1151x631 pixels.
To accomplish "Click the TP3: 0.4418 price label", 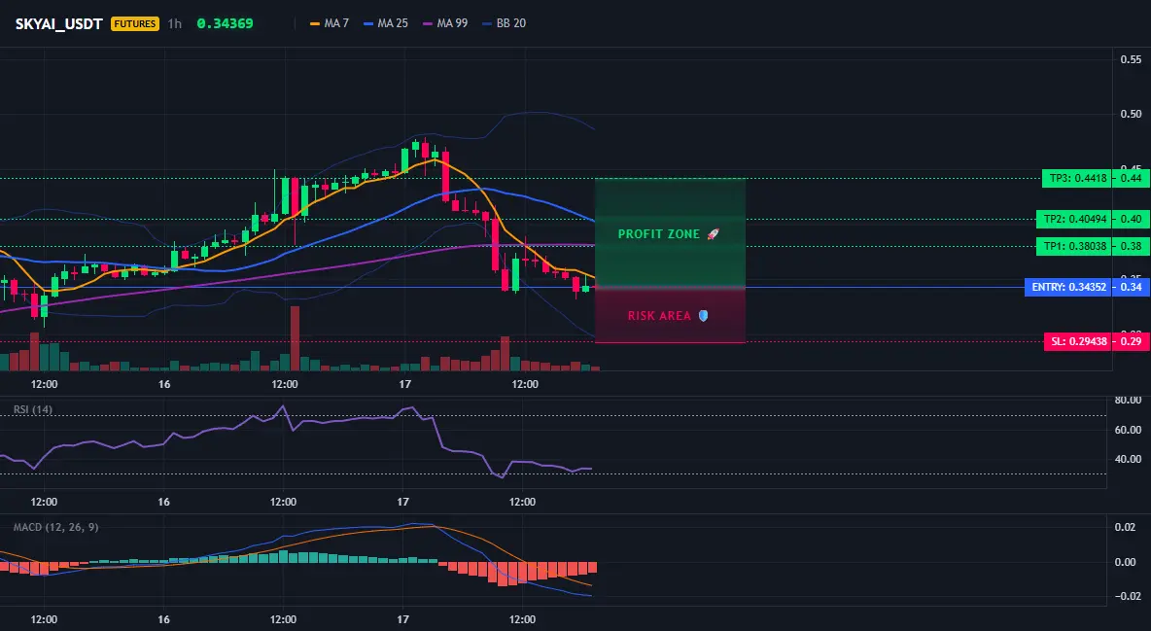I will 1077,178.
